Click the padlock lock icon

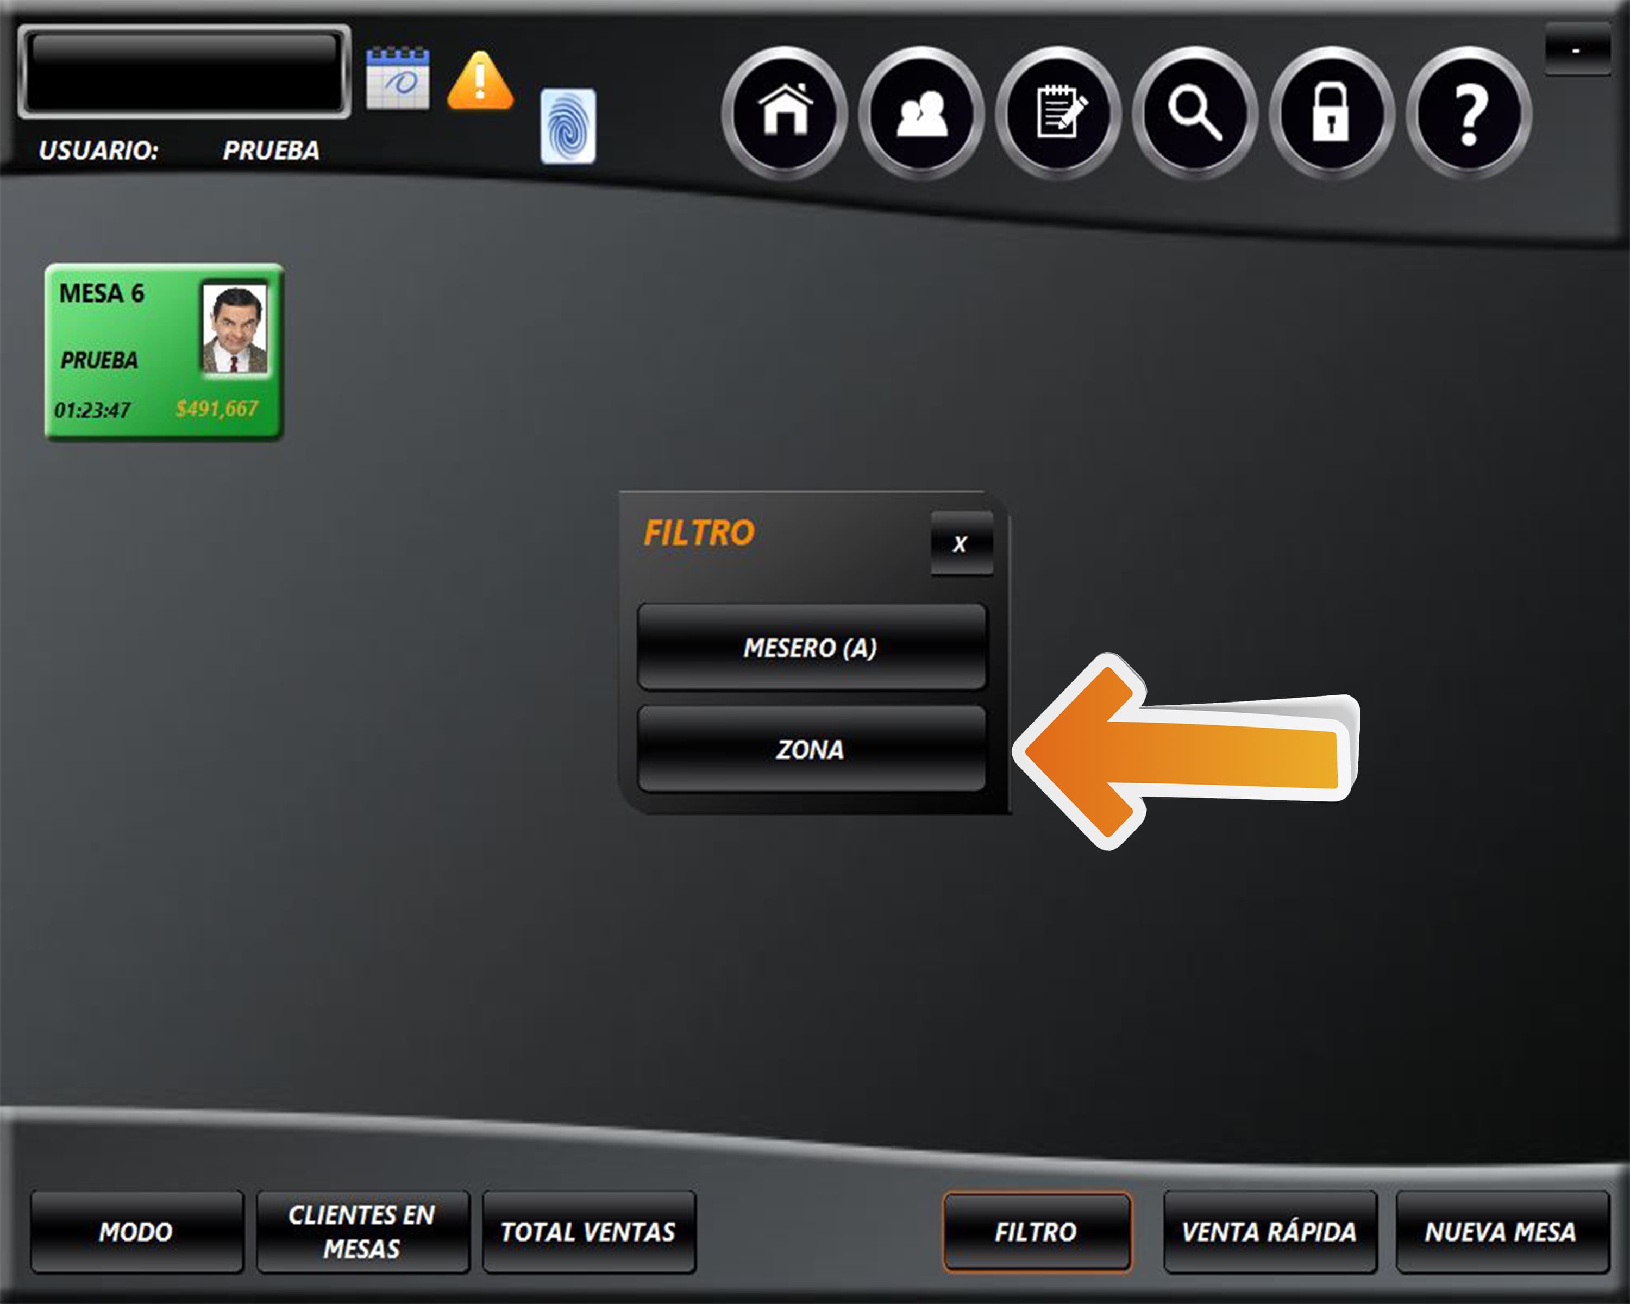pyautogui.click(x=1331, y=112)
